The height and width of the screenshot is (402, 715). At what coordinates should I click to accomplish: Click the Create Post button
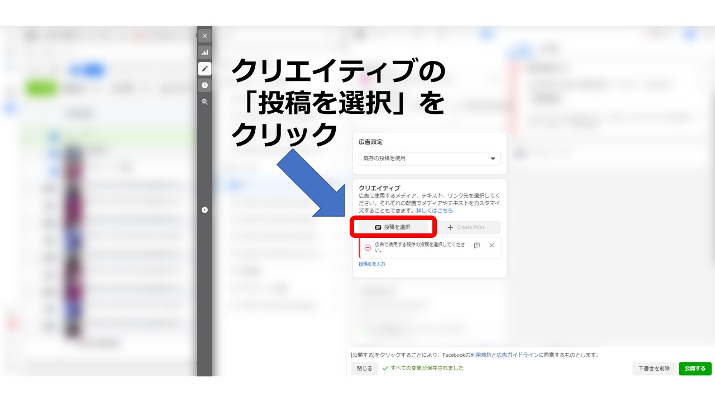pos(466,227)
